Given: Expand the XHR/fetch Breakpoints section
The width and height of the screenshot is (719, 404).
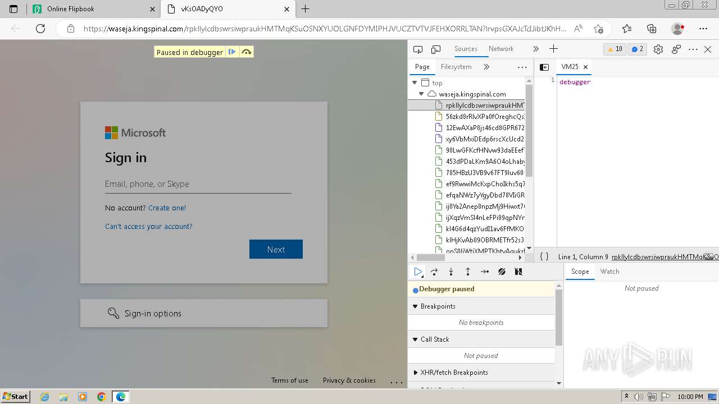Looking at the screenshot, I should tap(416, 373).
